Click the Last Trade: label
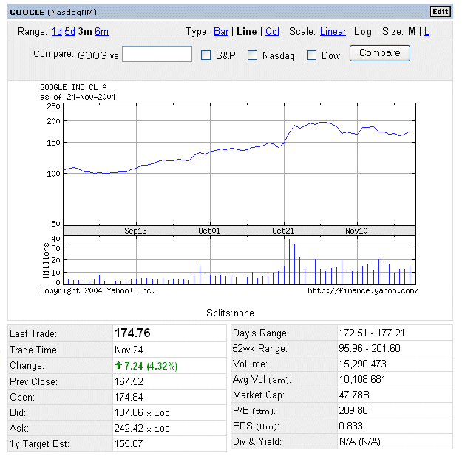This screenshot has height=459, width=462. (33, 334)
